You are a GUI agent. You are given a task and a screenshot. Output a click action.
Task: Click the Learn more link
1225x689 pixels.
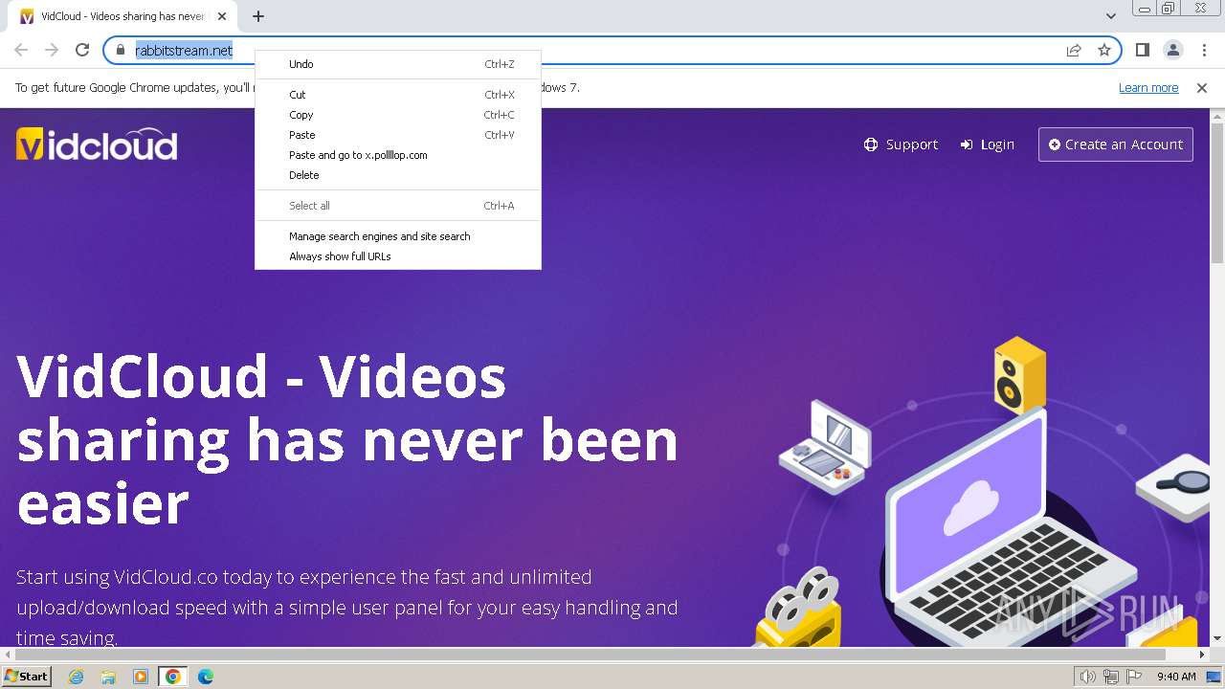(x=1148, y=88)
